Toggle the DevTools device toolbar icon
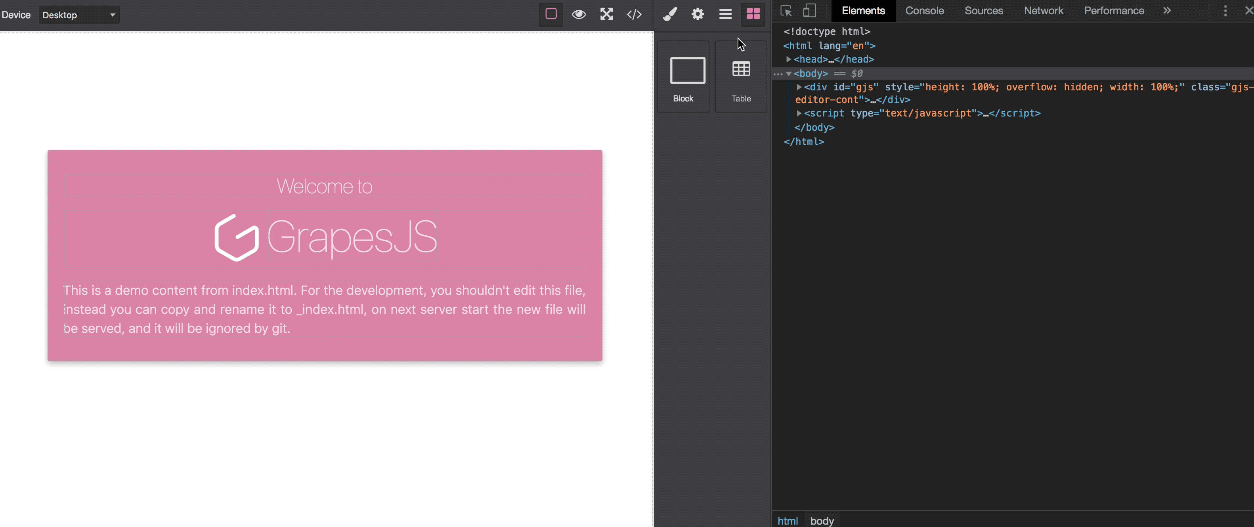Viewport: 1254px width, 527px height. [x=809, y=11]
